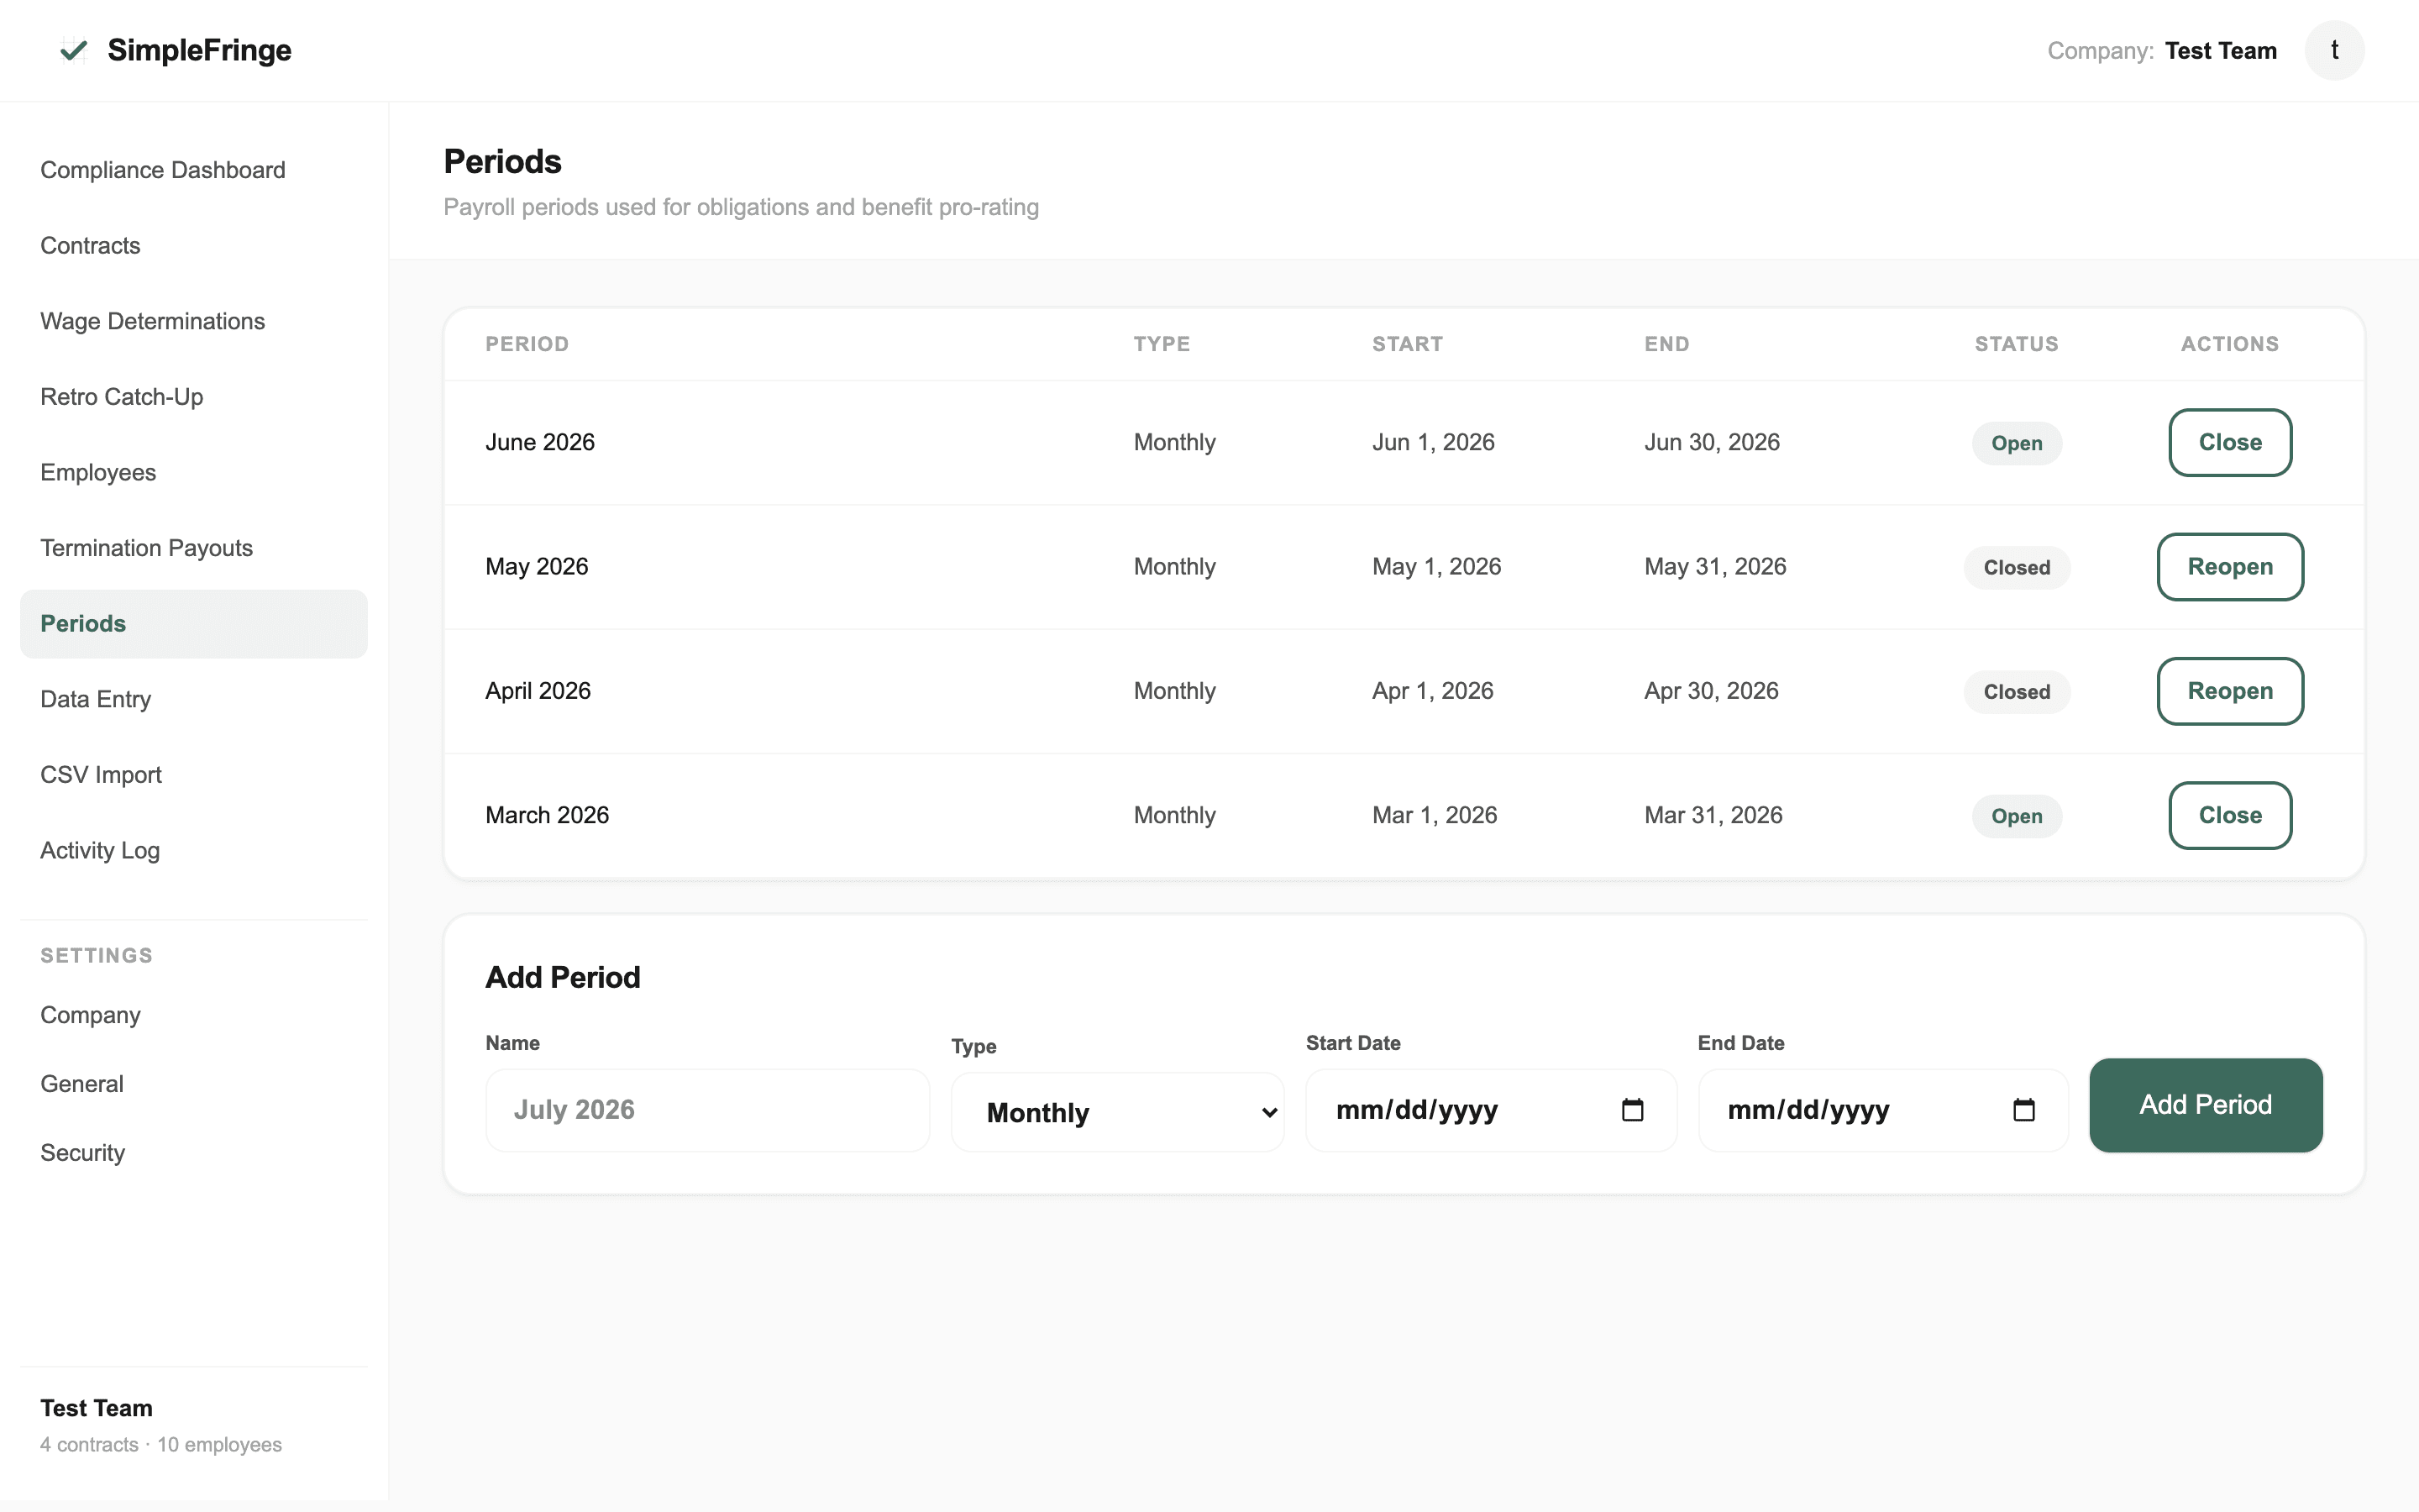Click the Closed status badge for April 2026
Screen dimensions: 2419x1512
pyautogui.click(x=2016, y=692)
